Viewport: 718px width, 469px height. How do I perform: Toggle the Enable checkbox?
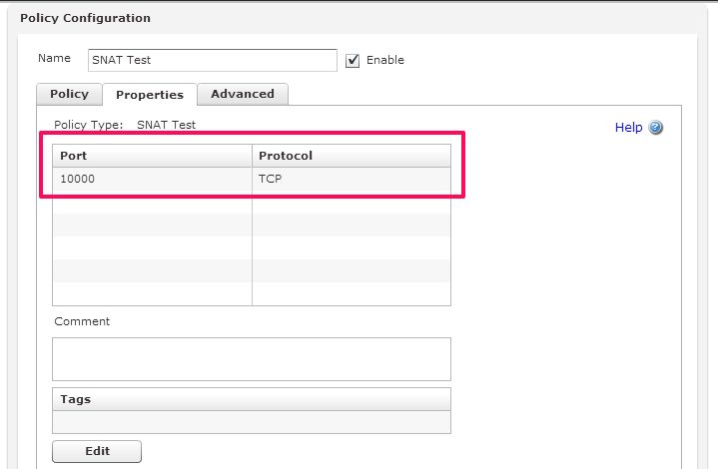[353, 61]
